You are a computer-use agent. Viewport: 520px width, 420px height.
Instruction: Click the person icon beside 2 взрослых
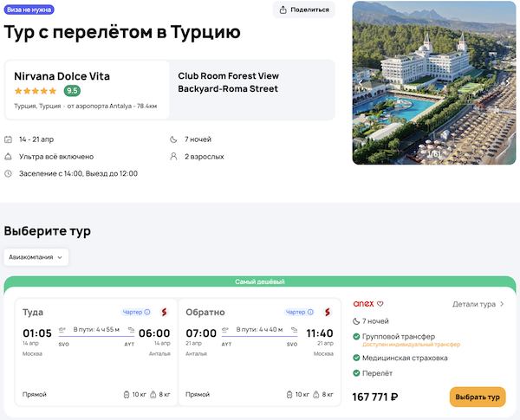tap(174, 157)
